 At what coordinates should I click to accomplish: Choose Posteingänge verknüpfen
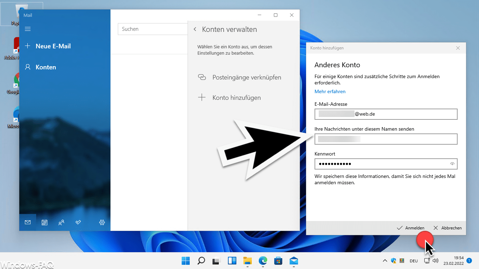click(247, 77)
